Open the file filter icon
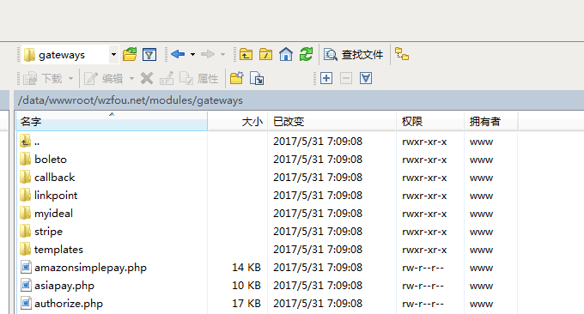The width and height of the screenshot is (584, 314). 149,55
